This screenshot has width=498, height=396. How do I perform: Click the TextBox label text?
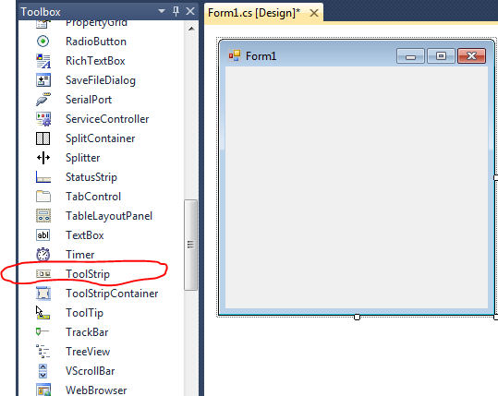pos(85,235)
